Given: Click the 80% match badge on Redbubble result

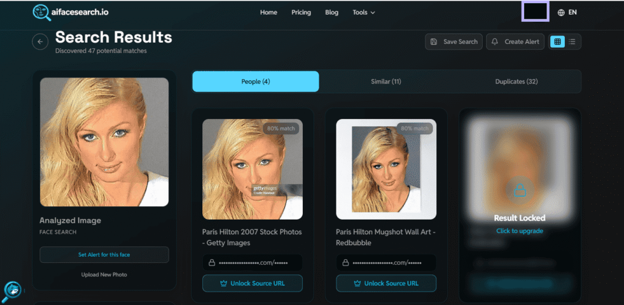Looking at the screenshot, I should [414, 129].
